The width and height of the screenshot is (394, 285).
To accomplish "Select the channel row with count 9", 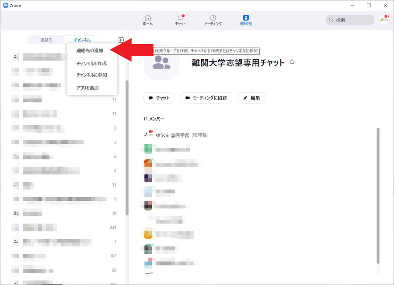I will (64, 199).
